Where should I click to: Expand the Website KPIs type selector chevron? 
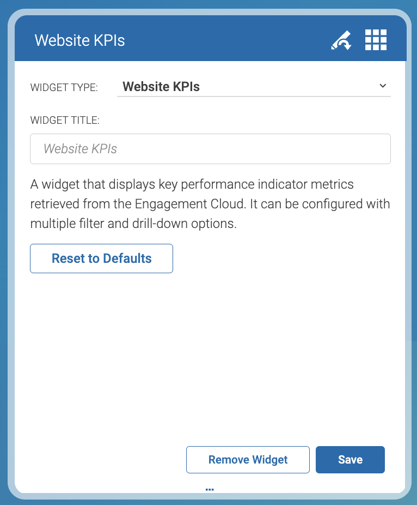(x=382, y=86)
